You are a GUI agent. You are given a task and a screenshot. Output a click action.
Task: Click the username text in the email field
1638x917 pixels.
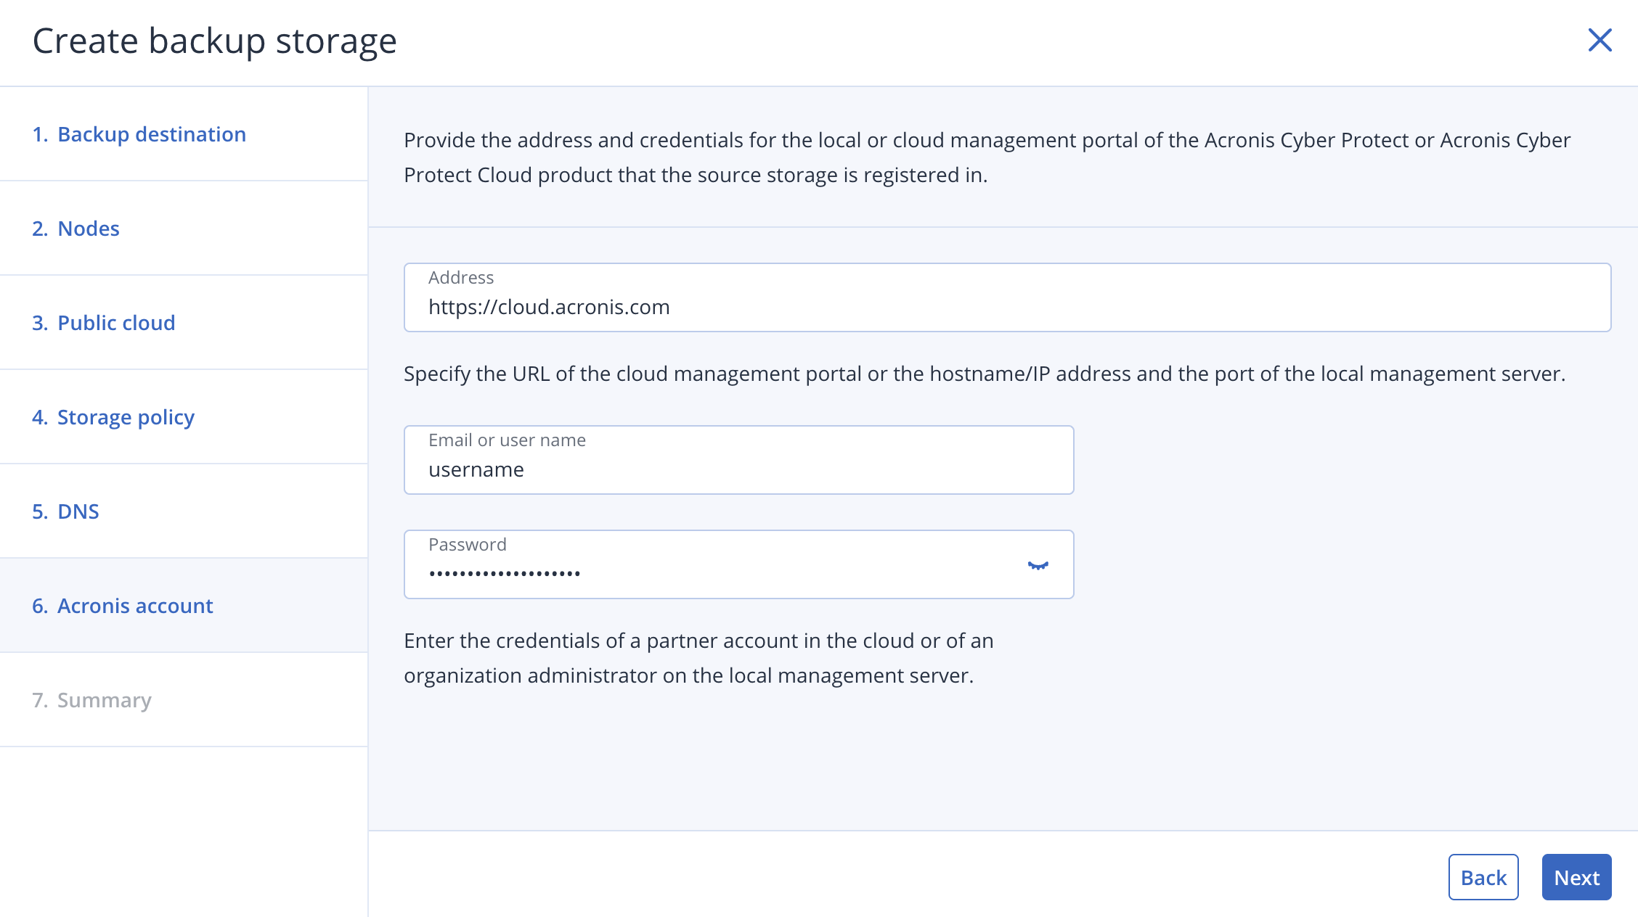coord(476,469)
